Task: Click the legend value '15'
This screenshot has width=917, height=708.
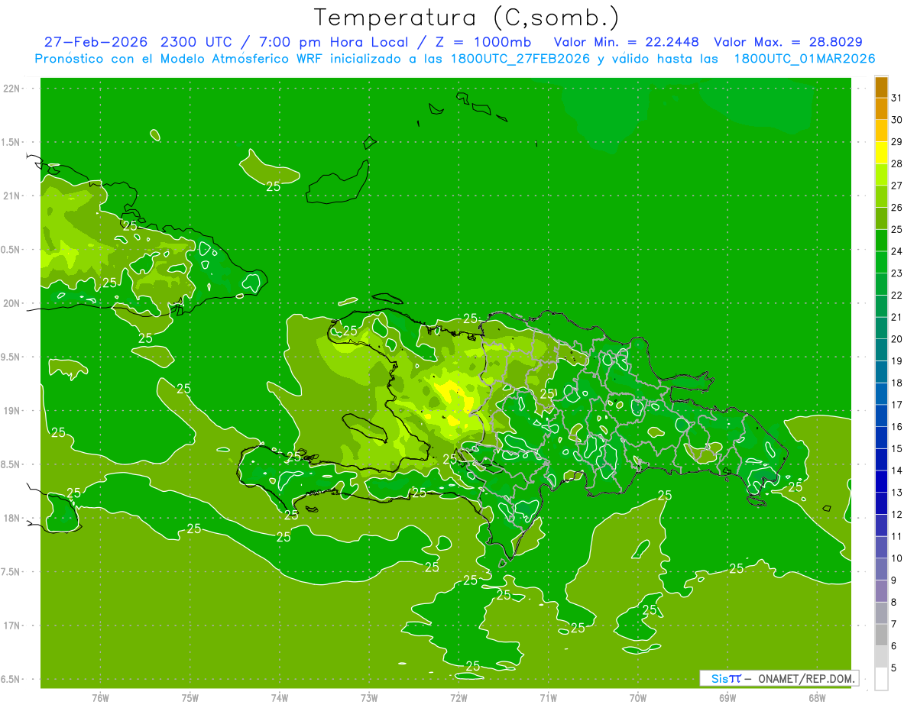Action: point(897,448)
